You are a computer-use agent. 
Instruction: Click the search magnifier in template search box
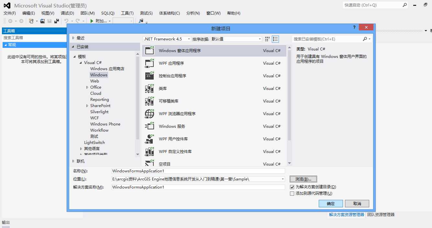[365, 39]
